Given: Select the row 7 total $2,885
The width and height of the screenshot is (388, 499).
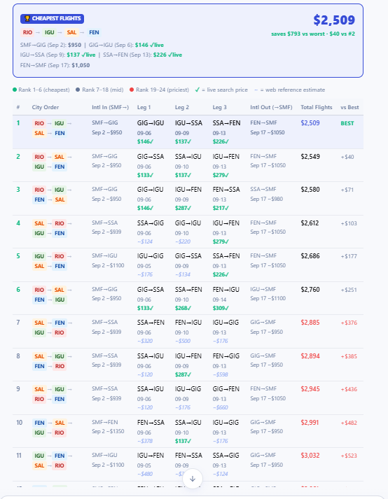Looking at the screenshot, I should tap(310, 323).
